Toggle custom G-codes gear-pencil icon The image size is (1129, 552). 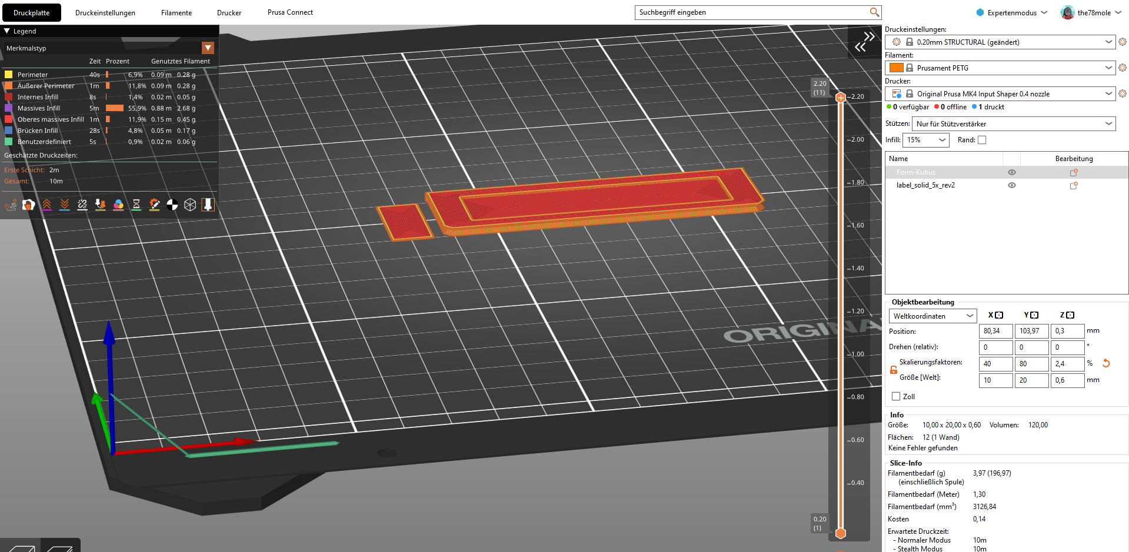coord(154,205)
